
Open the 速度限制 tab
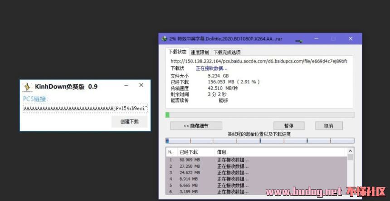[200, 53]
